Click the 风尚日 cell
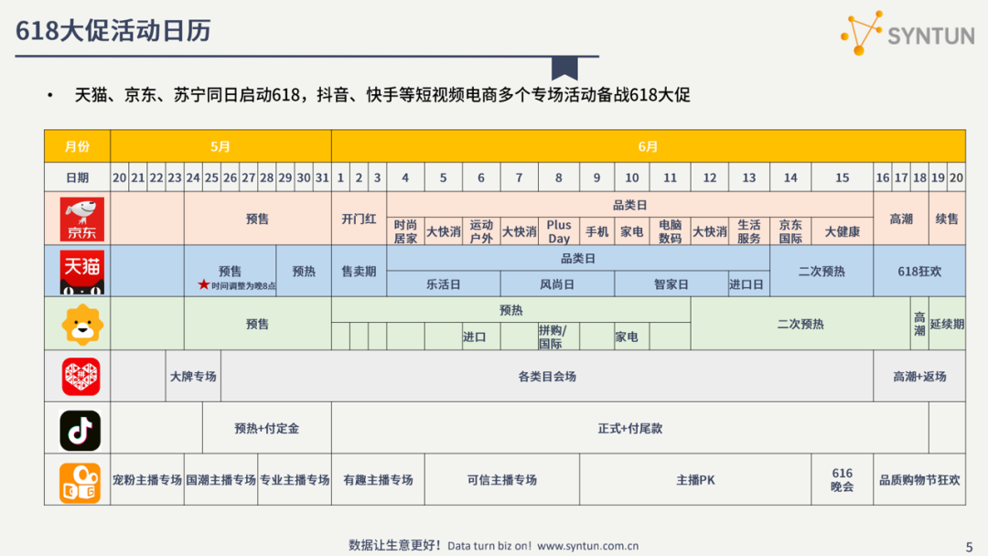The height and width of the screenshot is (556, 988). [x=557, y=284]
